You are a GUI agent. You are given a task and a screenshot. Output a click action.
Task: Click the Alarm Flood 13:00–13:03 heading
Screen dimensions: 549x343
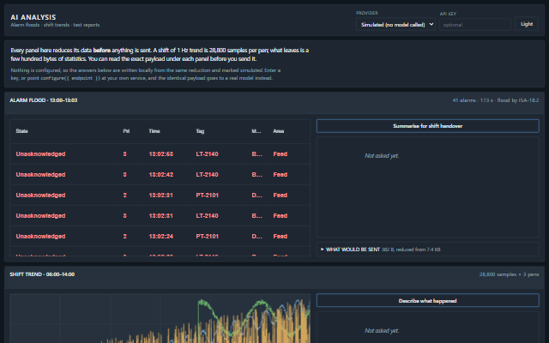(44, 100)
